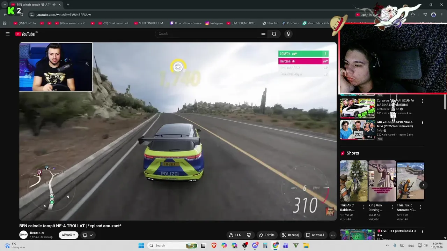Dislike the video
Image resolution: width=447 pixels, height=251 pixels.
tap(249, 235)
